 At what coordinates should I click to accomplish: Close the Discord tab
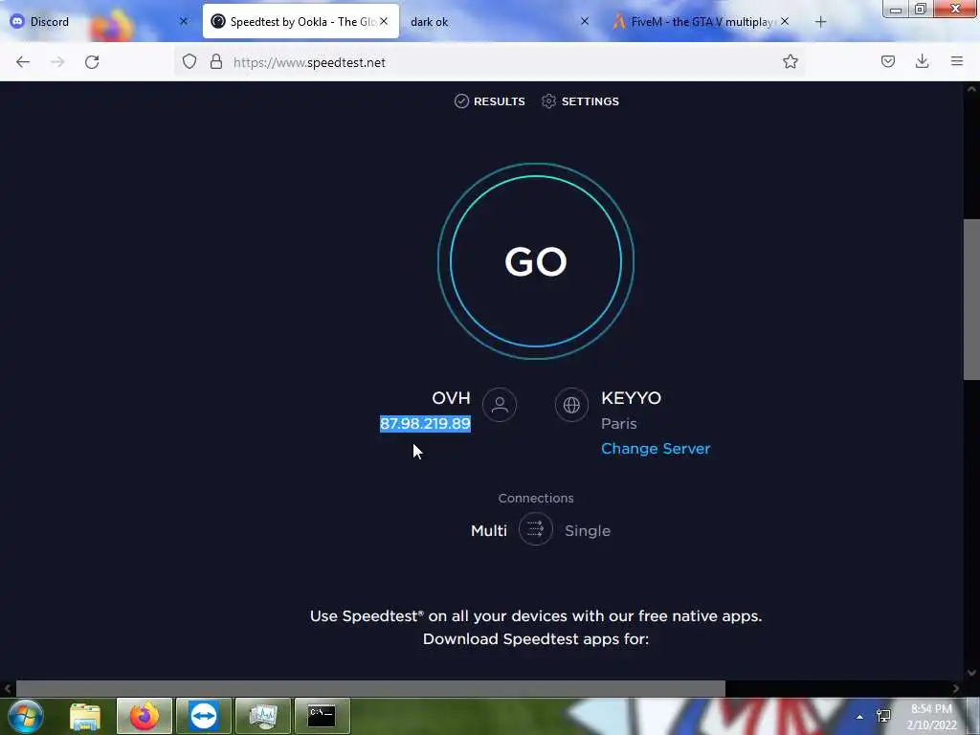(183, 21)
